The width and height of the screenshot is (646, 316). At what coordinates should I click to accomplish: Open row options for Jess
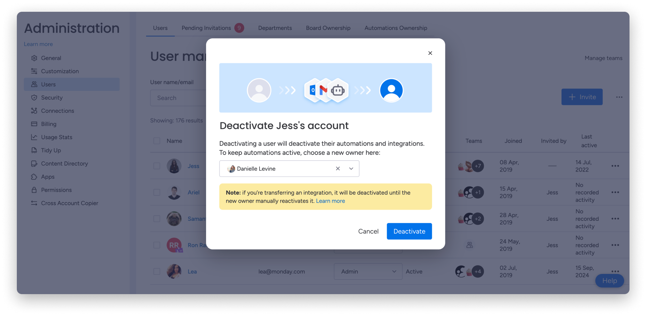tap(615, 166)
